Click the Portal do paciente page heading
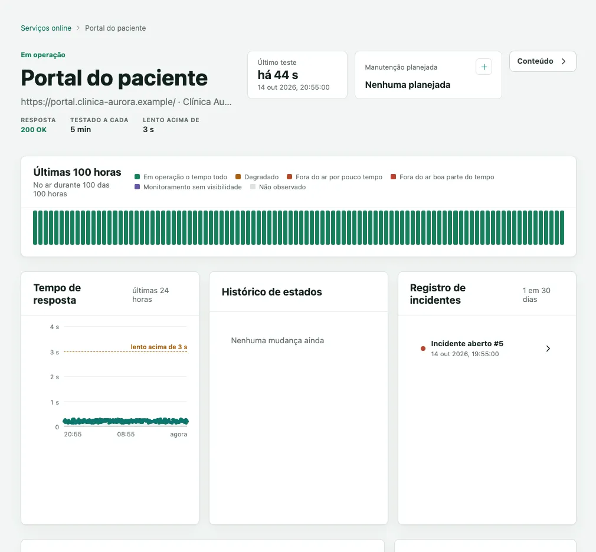 point(114,78)
